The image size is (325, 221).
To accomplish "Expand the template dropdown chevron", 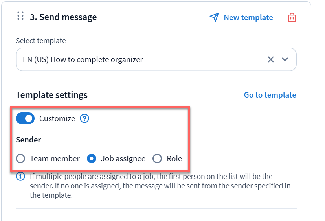I will coord(285,59).
